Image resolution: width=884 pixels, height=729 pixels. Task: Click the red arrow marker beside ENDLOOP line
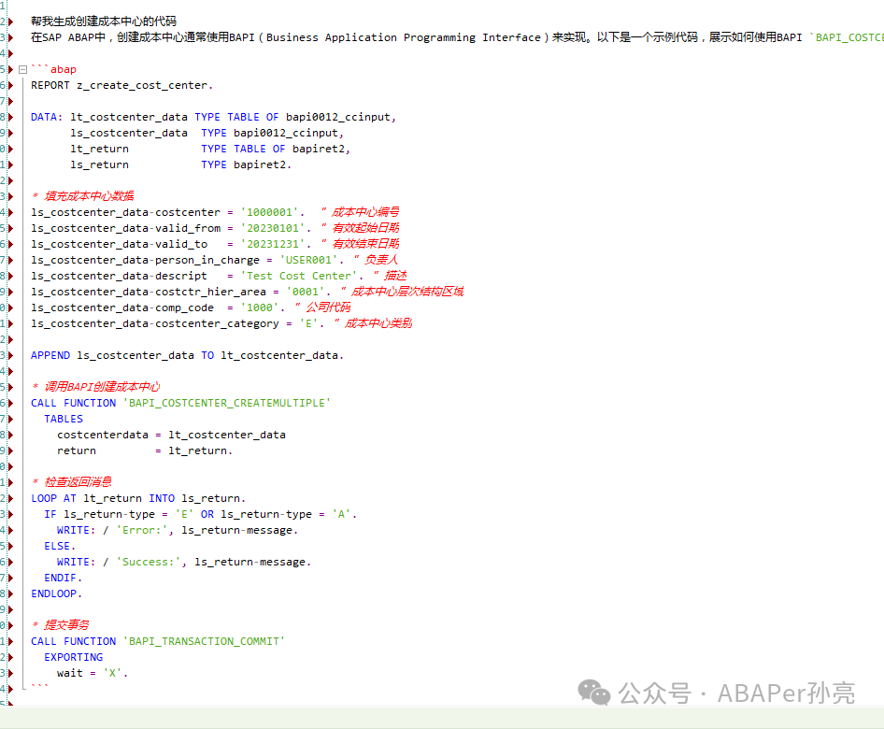tap(10, 593)
